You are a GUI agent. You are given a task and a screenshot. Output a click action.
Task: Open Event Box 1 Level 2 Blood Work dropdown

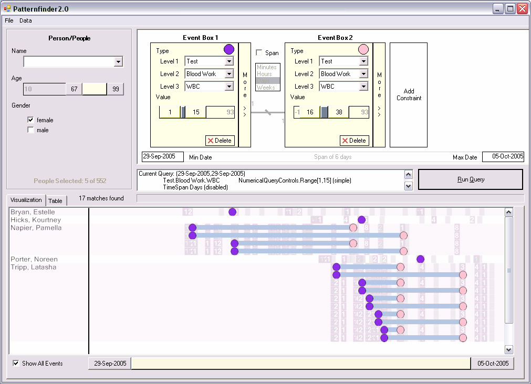coord(230,74)
